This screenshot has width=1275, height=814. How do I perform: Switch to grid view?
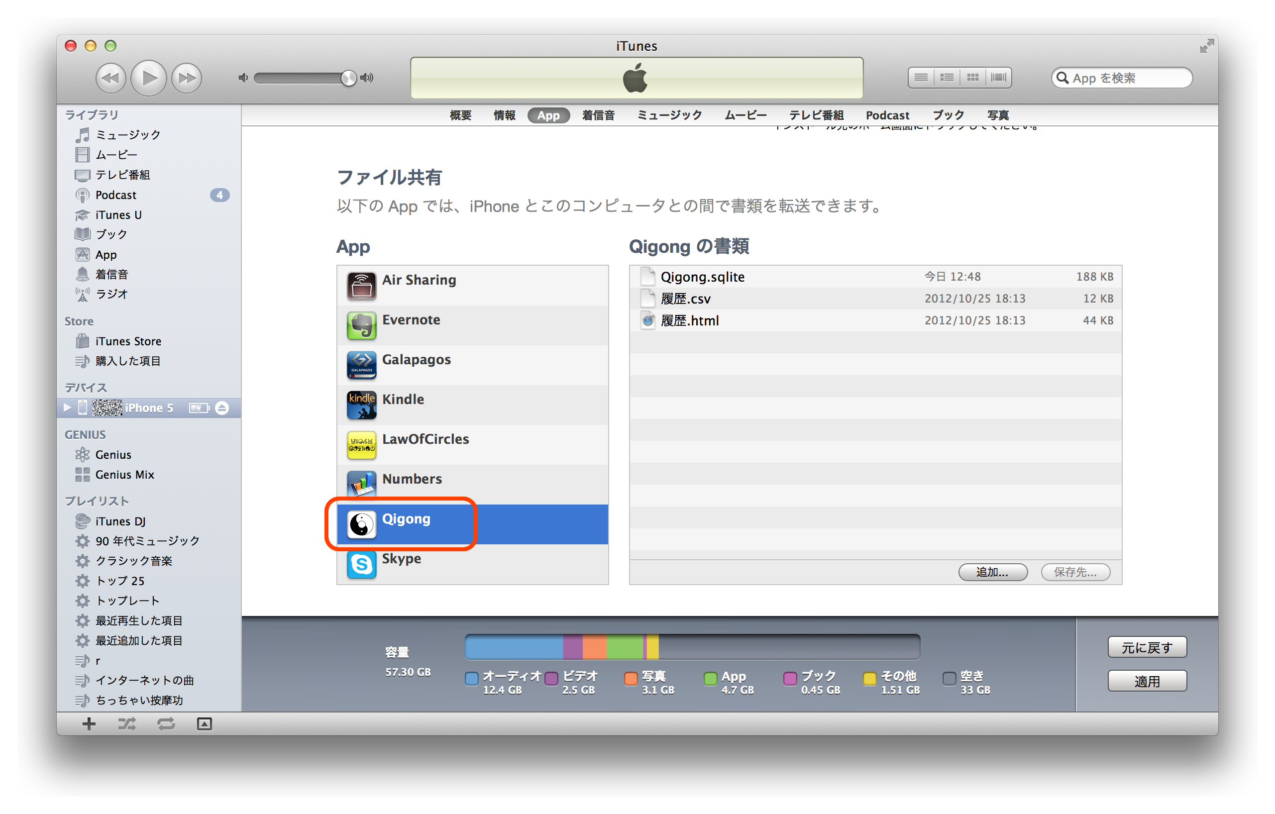pyautogui.click(x=972, y=78)
